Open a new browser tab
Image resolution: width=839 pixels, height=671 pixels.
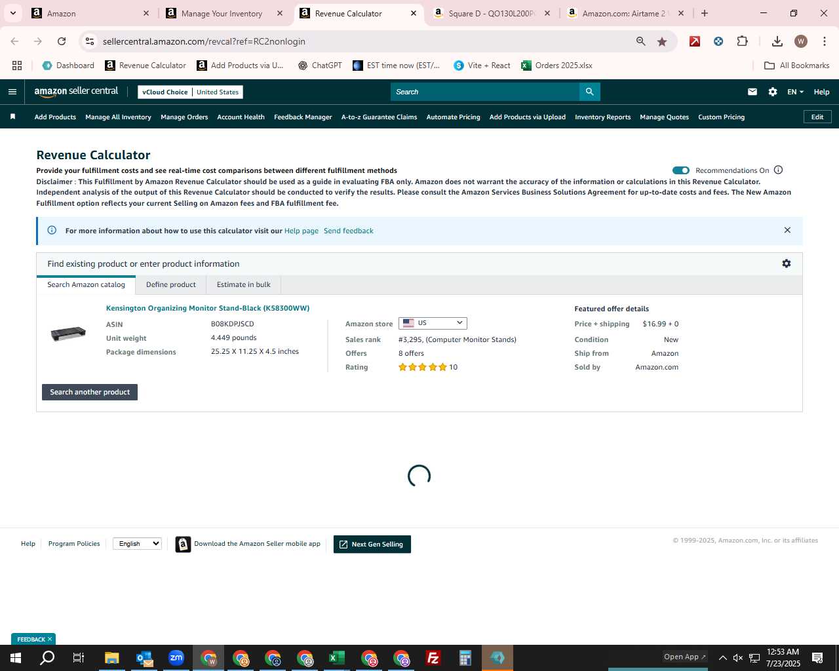[x=705, y=13]
